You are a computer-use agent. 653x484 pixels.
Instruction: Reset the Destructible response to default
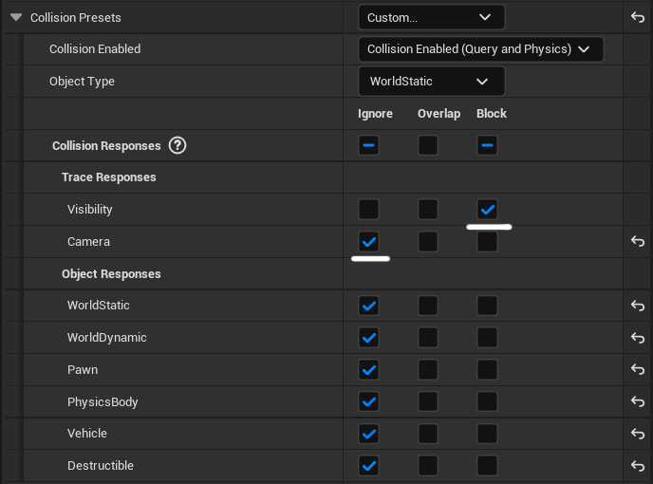coord(638,466)
